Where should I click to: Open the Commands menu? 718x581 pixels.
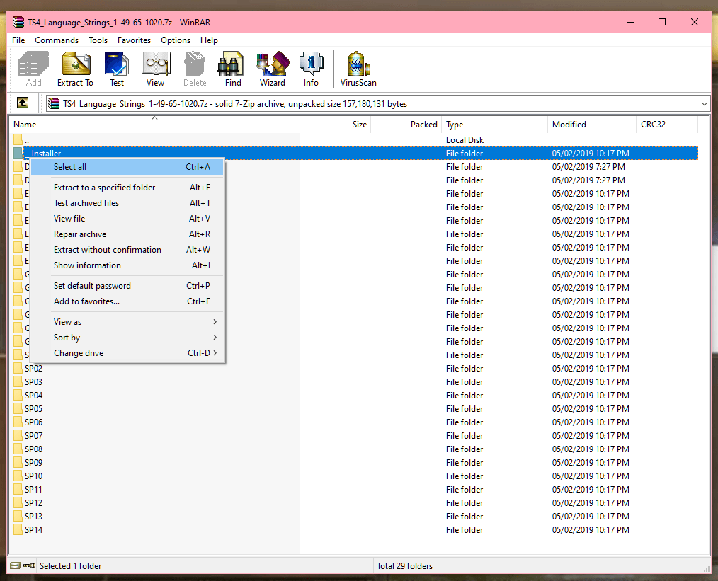[x=57, y=40]
